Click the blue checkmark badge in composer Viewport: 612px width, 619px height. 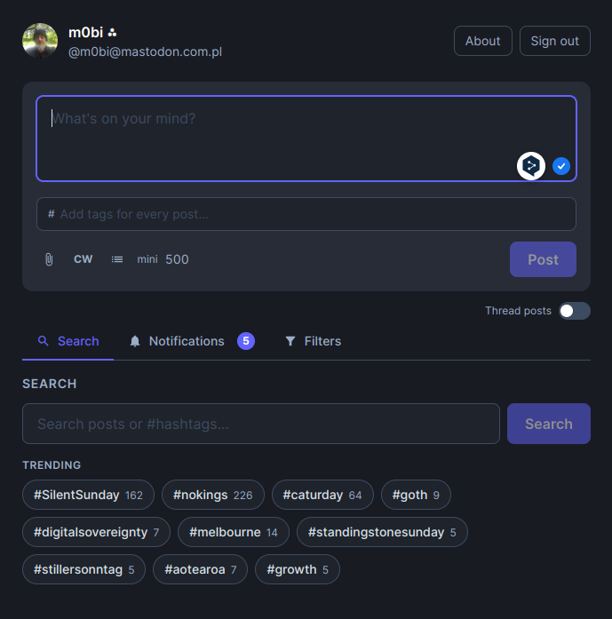[x=561, y=166]
